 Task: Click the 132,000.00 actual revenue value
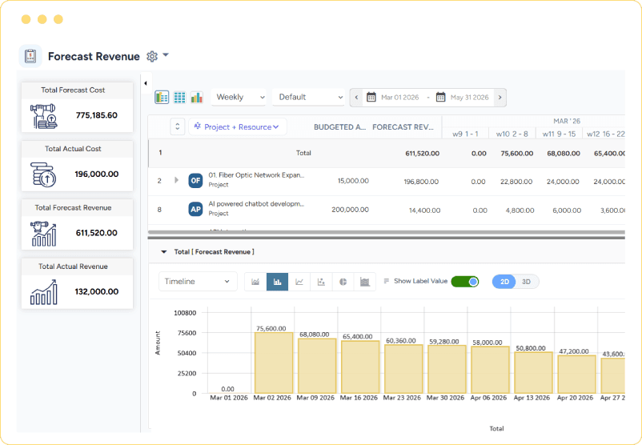tap(97, 291)
